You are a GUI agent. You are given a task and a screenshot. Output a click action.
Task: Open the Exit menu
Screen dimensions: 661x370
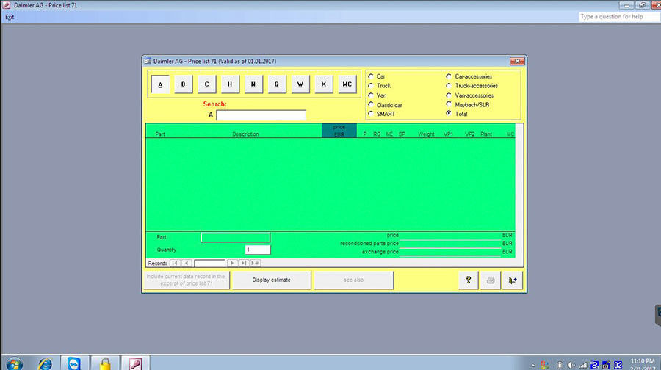(10, 17)
